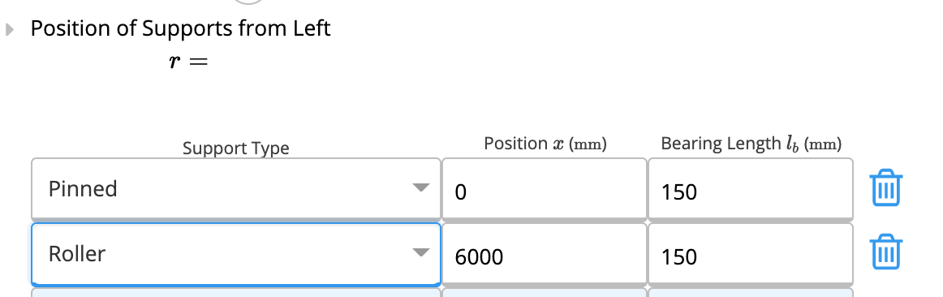Select the partially visible third row position field
This screenshot has height=297, width=943.
(x=545, y=292)
